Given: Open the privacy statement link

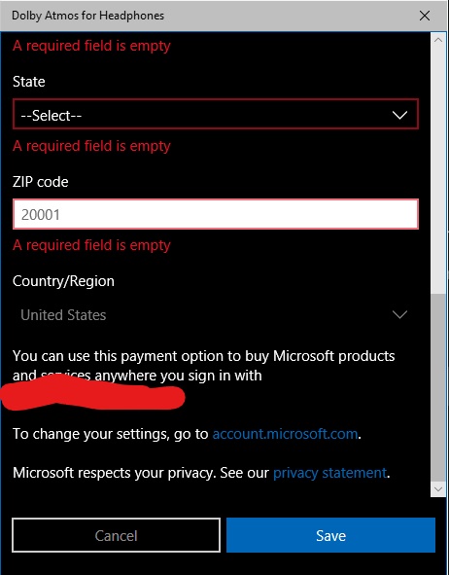Looking at the screenshot, I should coord(329,473).
